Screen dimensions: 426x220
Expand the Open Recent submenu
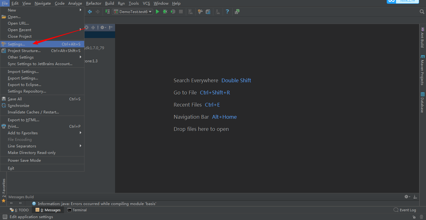point(19,30)
